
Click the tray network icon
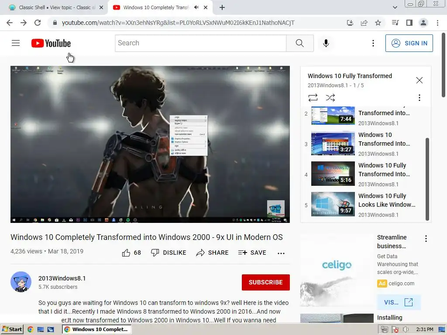384,330
